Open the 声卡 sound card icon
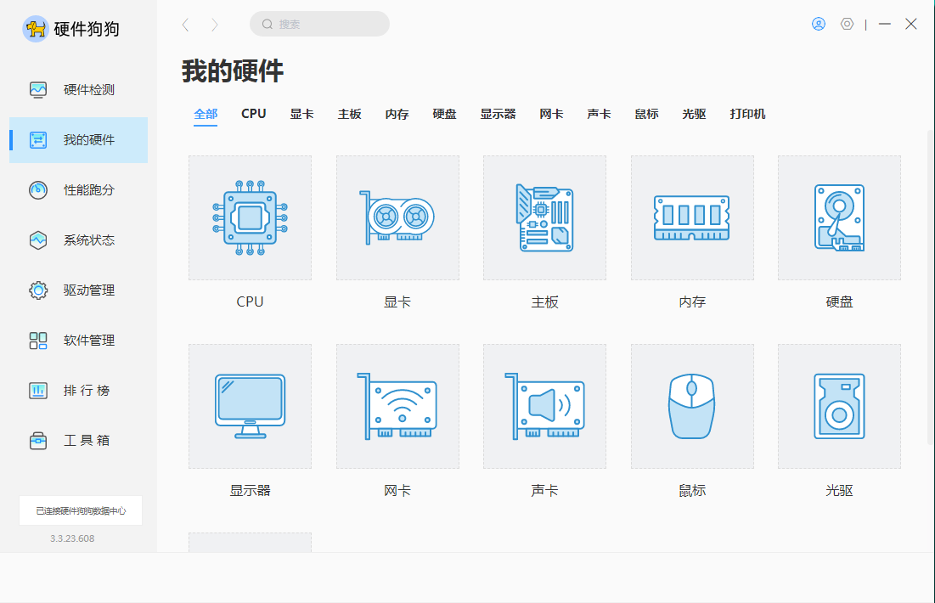The width and height of the screenshot is (935, 603). coord(544,407)
